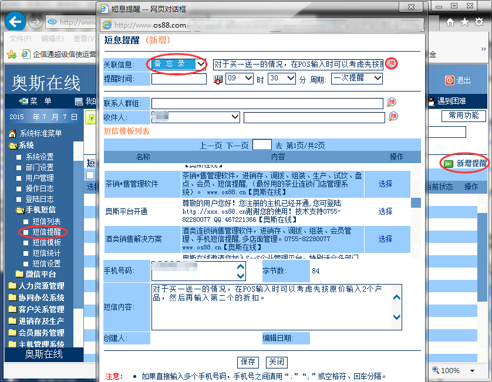
Task: Click the template page number input box
Action: 262,145
